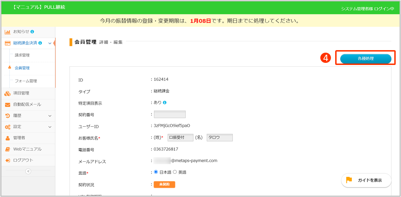
Task: Click the 自動配信メール envelope icon
Action: point(7,105)
